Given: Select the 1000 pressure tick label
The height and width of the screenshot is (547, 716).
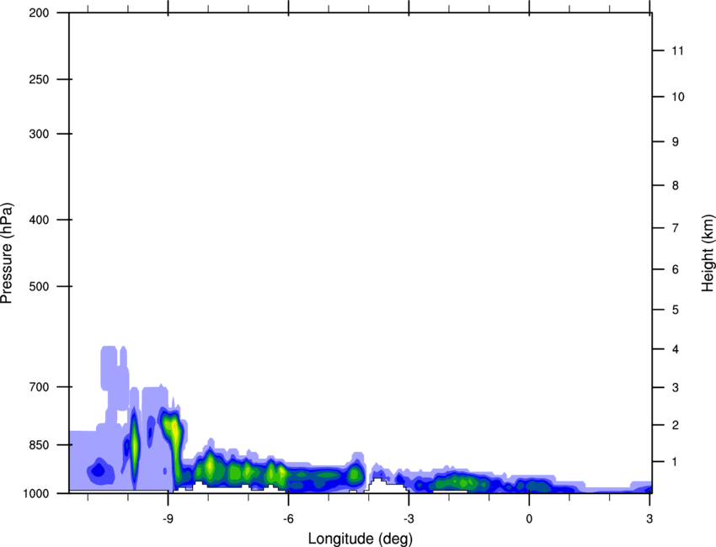Looking at the screenshot, I should click(x=35, y=494).
